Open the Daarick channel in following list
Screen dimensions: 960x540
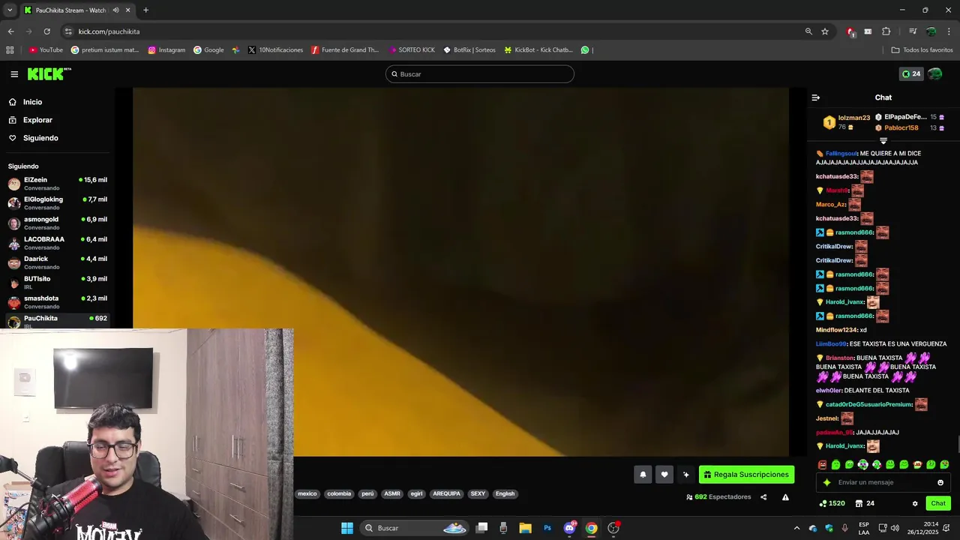click(x=57, y=262)
